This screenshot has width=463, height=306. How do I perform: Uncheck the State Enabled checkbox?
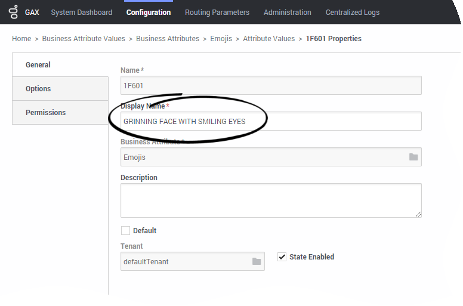coord(282,257)
